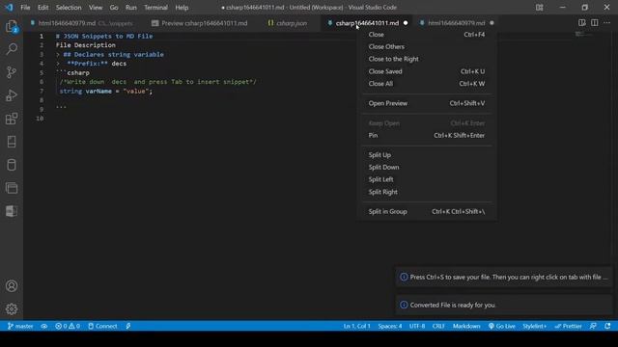
Task: Click Open Preview to the Side icon
Action: tap(581, 23)
